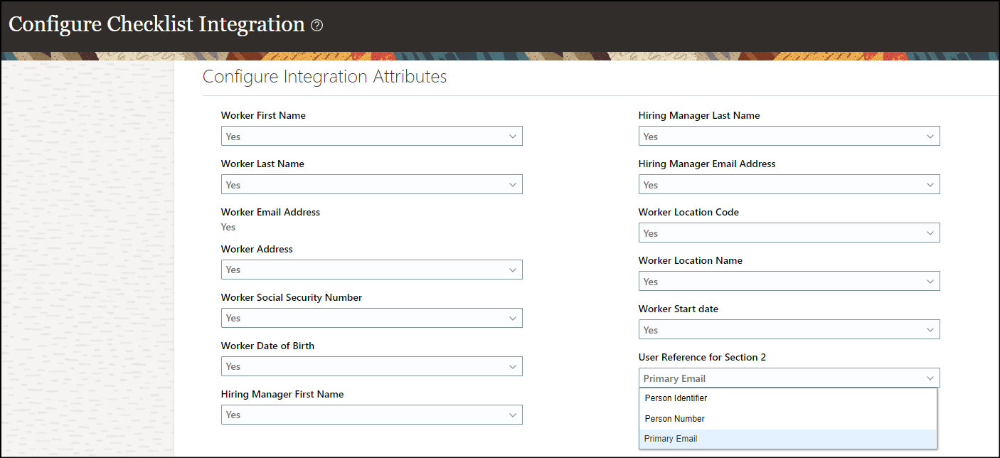
Task: Click the Configure Checklist Integration title
Action: 156,24
